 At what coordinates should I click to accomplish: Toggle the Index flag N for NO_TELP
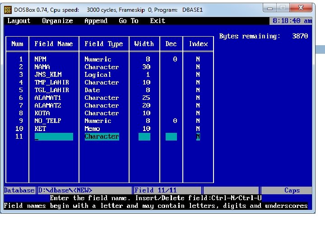coord(198,121)
